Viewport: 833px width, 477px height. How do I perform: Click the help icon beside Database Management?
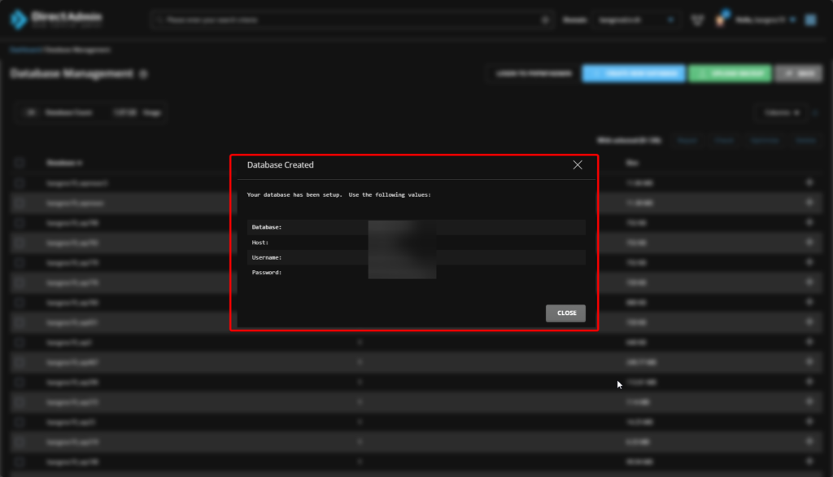coord(143,74)
